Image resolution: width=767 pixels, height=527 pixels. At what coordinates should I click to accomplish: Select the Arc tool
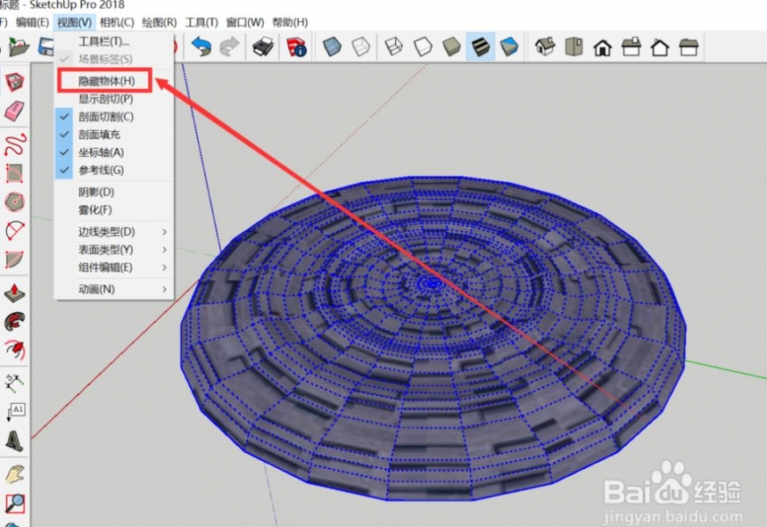14,230
